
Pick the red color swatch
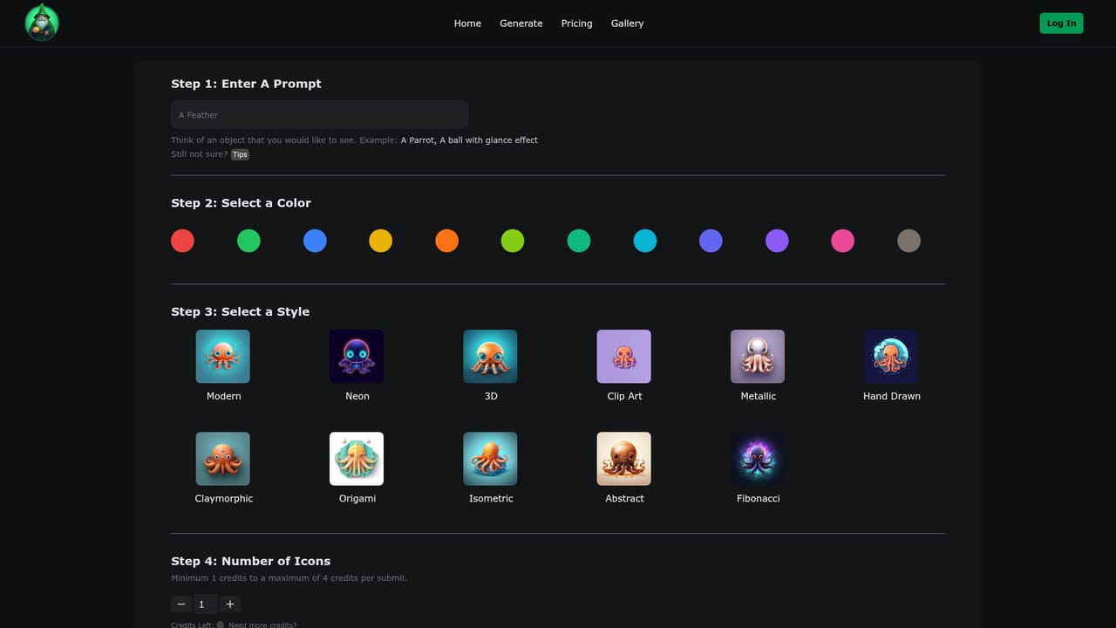pos(182,241)
